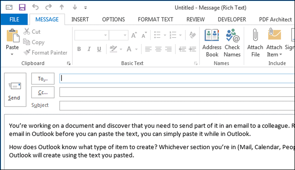Open the Basic Text dialog launcher
This screenshot has width=295, height=170.
196,64
